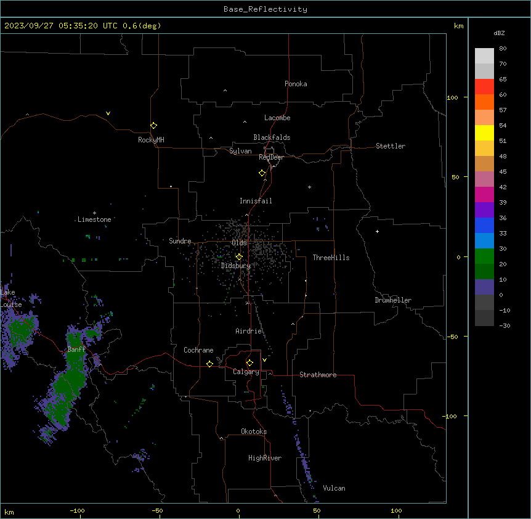The image size is (531, 519).
Task: Click the Stettler label
Action: 391,146
